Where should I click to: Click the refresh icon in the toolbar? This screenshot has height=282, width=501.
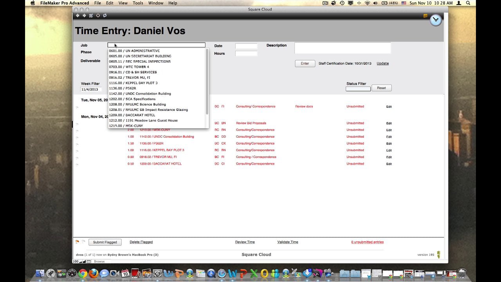105,16
